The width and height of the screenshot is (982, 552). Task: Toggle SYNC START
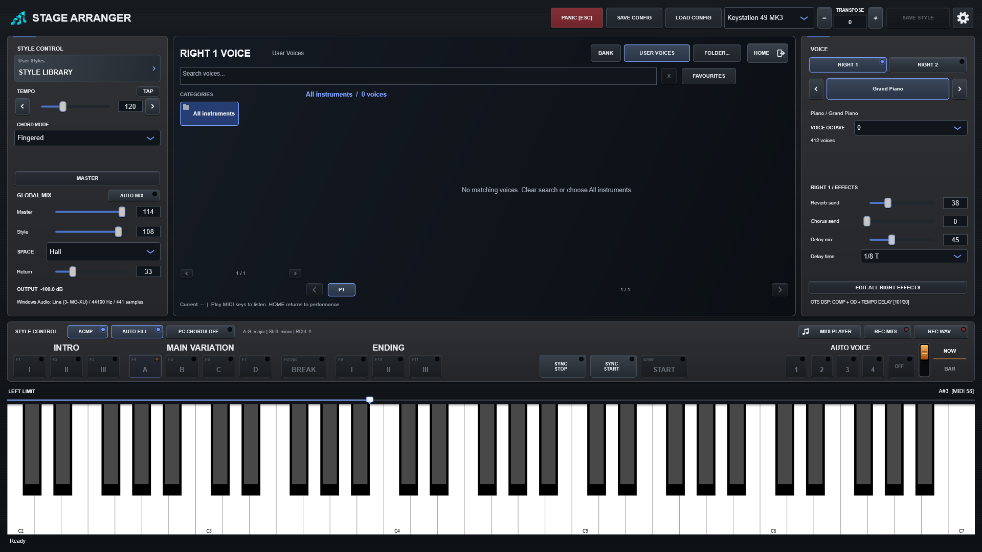tap(613, 366)
